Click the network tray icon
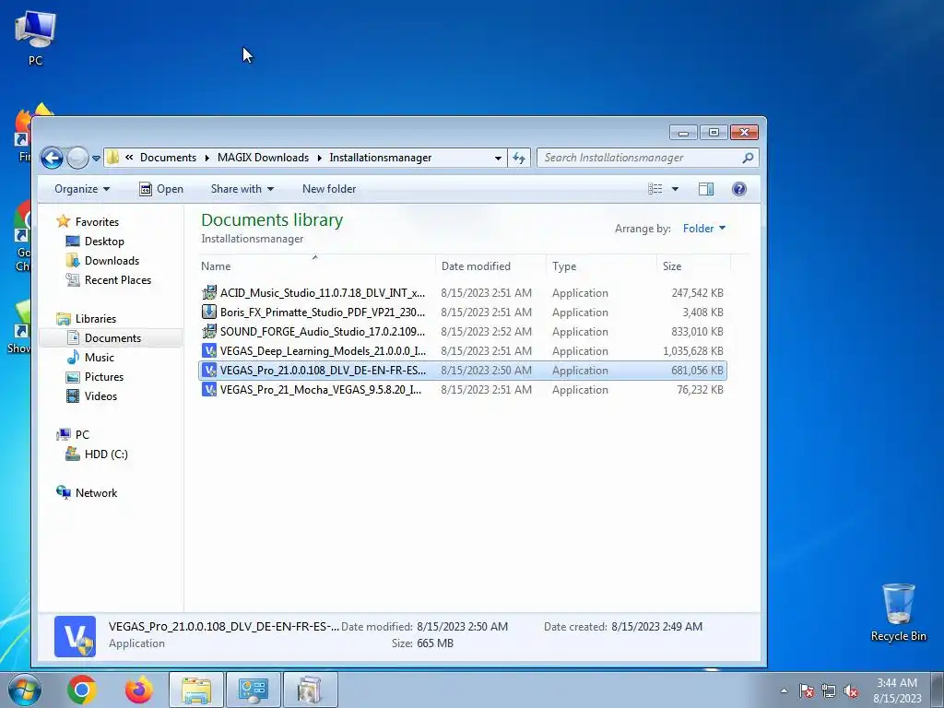944x708 pixels. [829, 690]
